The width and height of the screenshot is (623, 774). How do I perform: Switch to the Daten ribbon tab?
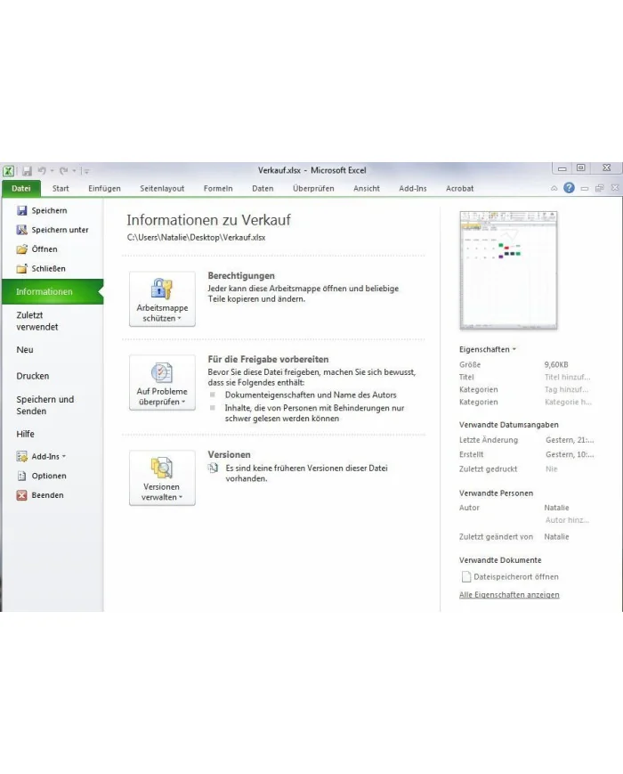click(x=263, y=188)
